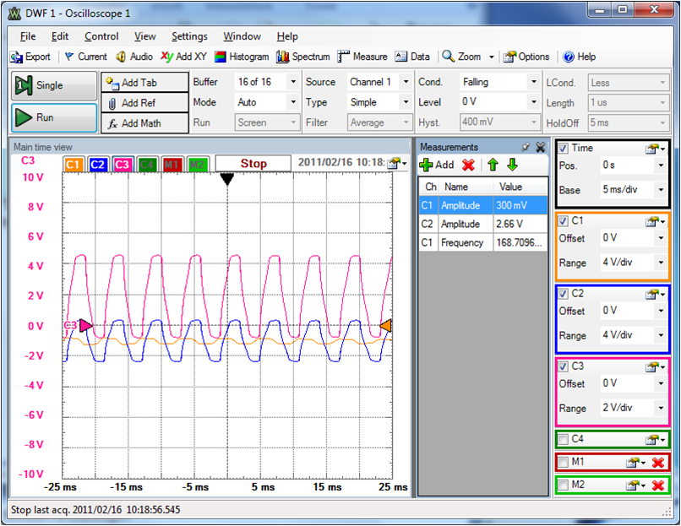Image resolution: width=681 pixels, height=526 pixels.
Task: Open the C3 Range dropdown
Action: click(660, 409)
